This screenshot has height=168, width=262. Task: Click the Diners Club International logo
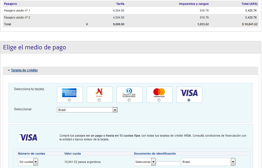pyautogui.click(x=129, y=93)
